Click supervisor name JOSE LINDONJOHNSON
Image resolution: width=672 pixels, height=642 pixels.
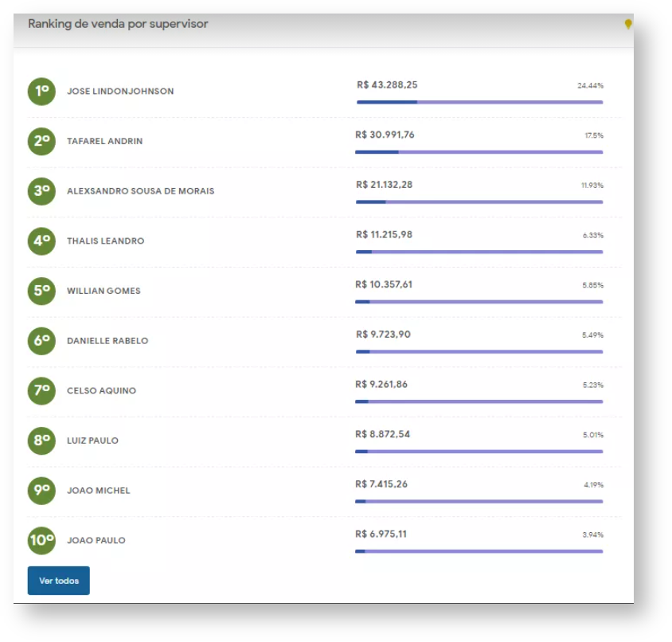pos(120,92)
